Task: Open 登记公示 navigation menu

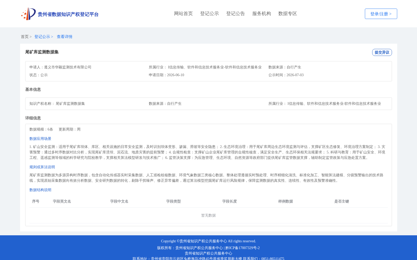Action: pos(210,14)
